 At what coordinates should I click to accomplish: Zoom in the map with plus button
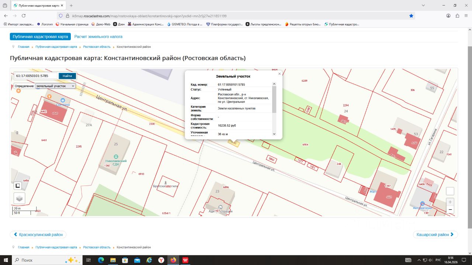(450, 202)
